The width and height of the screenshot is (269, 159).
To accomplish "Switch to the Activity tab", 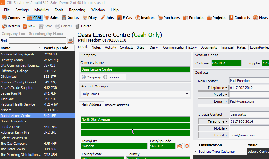I will (x=110, y=47).
